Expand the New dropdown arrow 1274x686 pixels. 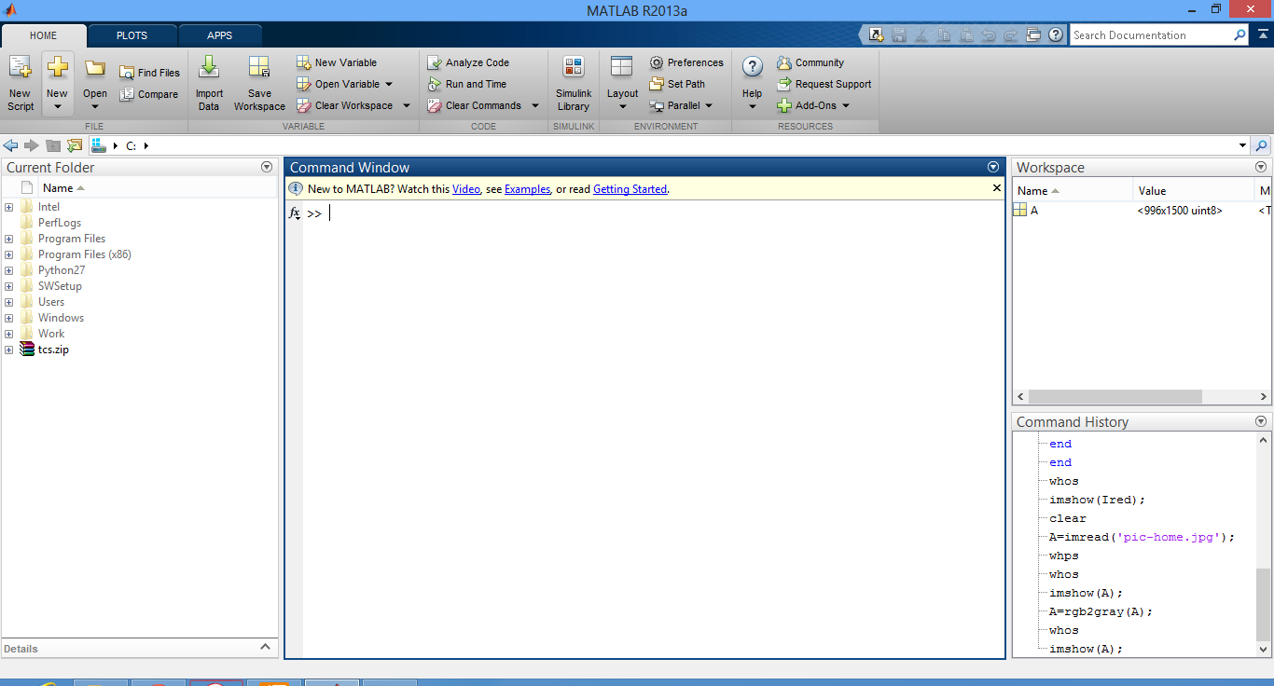point(57,106)
